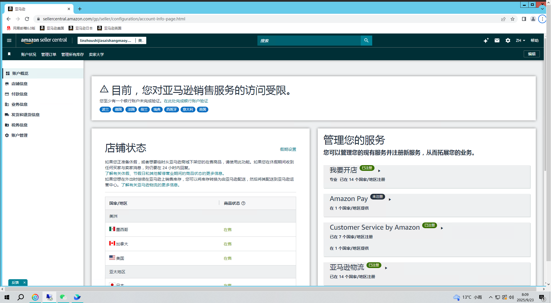Open the messages envelope icon

pos(497,40)
